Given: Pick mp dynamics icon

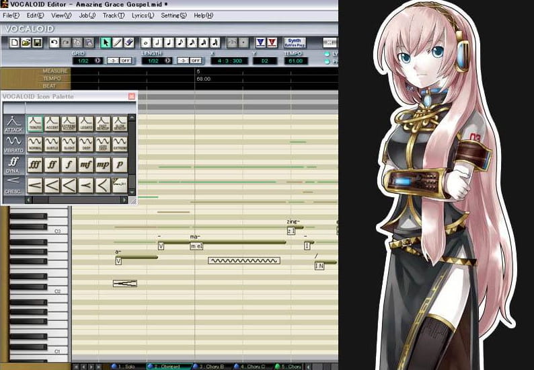Looking at the screenshot, I should [103, 165].
